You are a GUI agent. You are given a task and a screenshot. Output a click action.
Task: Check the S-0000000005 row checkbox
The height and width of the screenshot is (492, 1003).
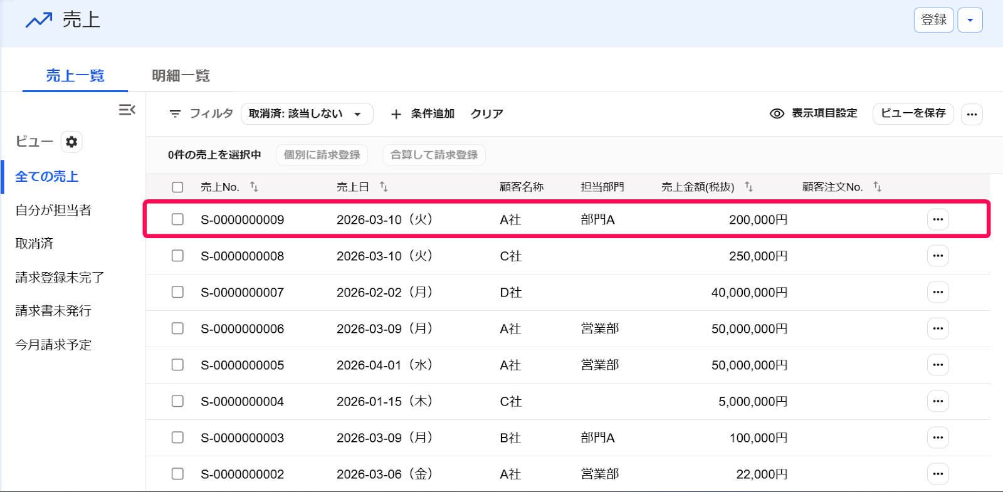click(177, 365)
